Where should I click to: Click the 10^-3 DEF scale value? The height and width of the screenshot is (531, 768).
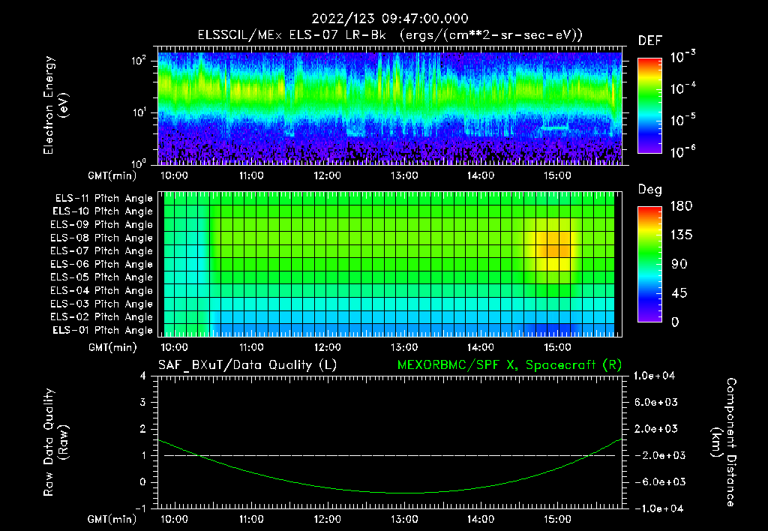[x=682, y=56]
